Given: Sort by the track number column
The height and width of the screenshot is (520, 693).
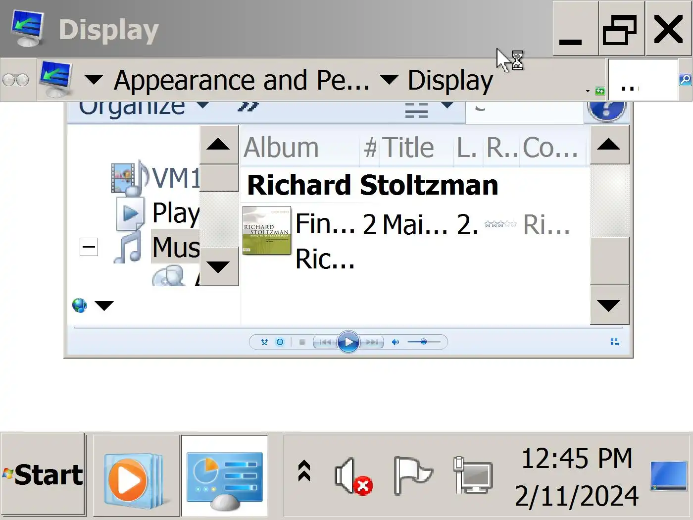Looking at the screenshot, I should point(370,148).
